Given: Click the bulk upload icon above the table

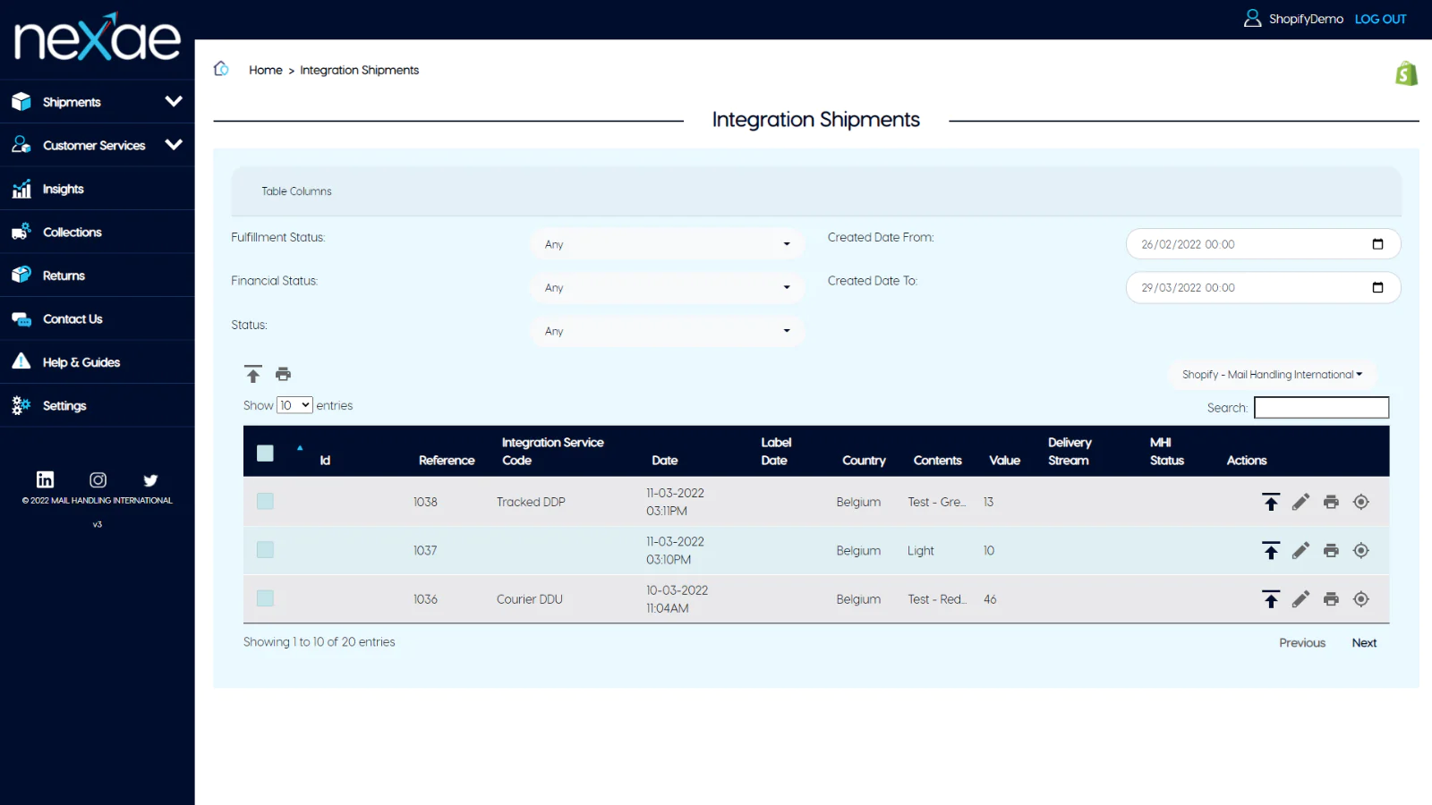Looking at the screenshot, I should (253, 374).
